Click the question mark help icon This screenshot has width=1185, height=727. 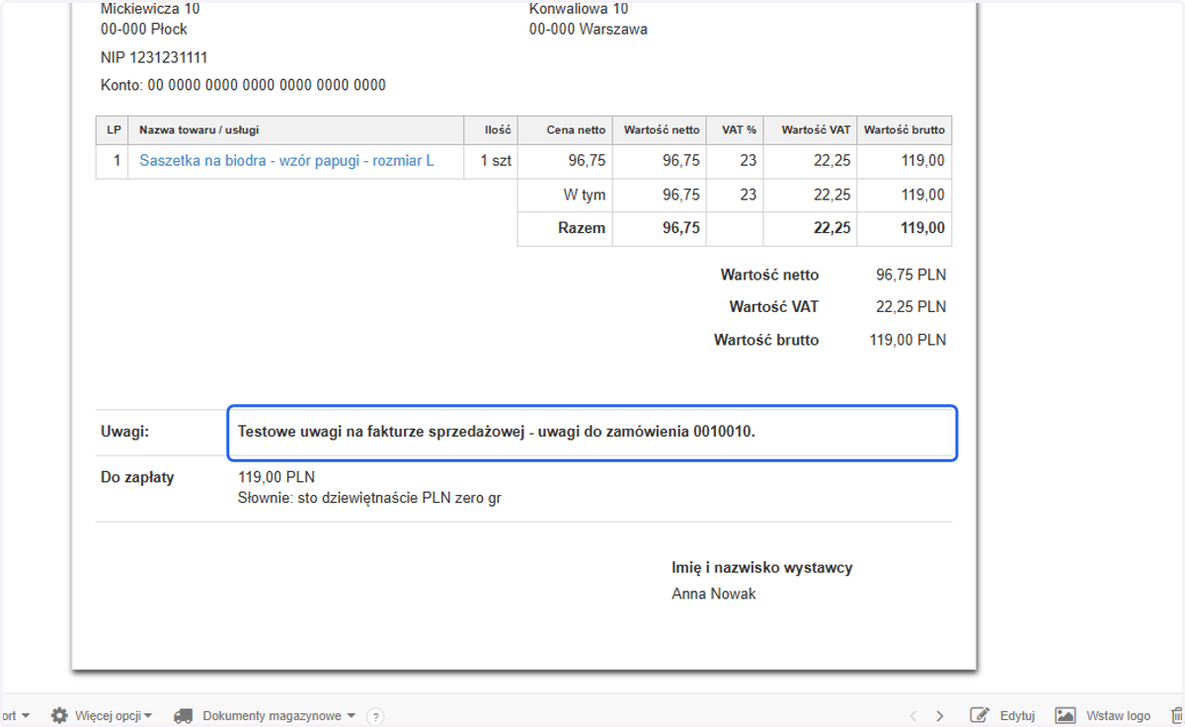tap(374, 716)
